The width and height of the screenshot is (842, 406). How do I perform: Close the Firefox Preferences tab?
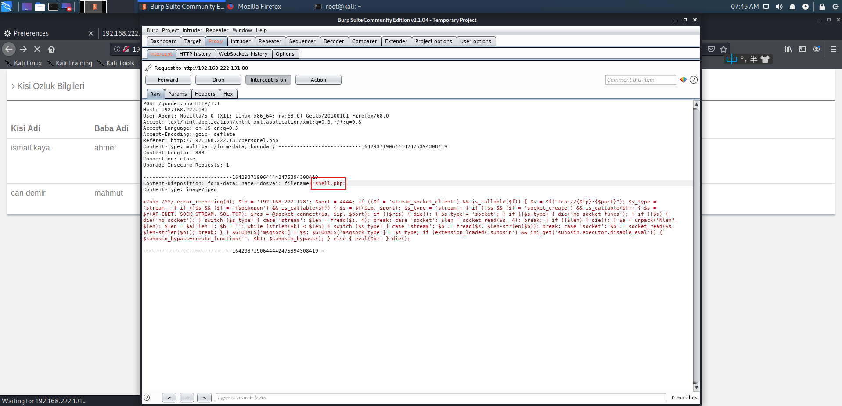[91, 33]
